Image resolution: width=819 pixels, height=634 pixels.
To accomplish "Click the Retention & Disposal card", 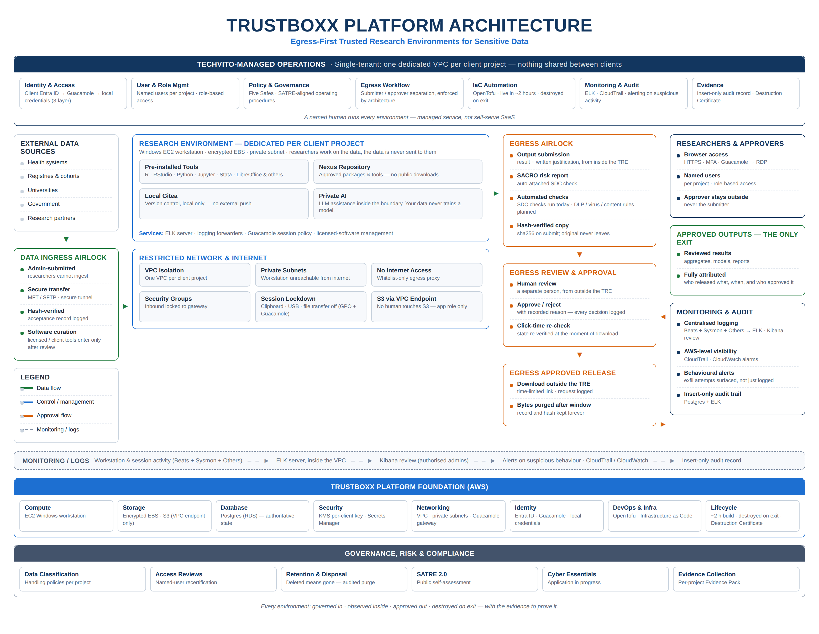I will tap(344, 579).
